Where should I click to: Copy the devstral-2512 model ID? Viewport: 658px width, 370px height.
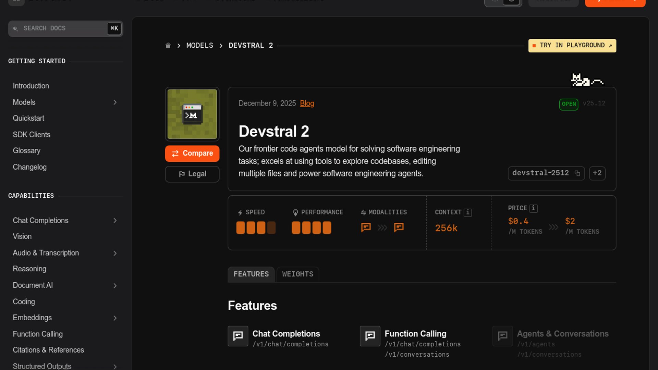pyautogui.click(x=577, y=173)
